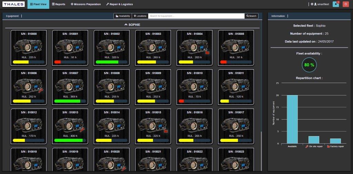
Task: Click the wrench icon on S/N 510006
Action: (x=41, y=90)
